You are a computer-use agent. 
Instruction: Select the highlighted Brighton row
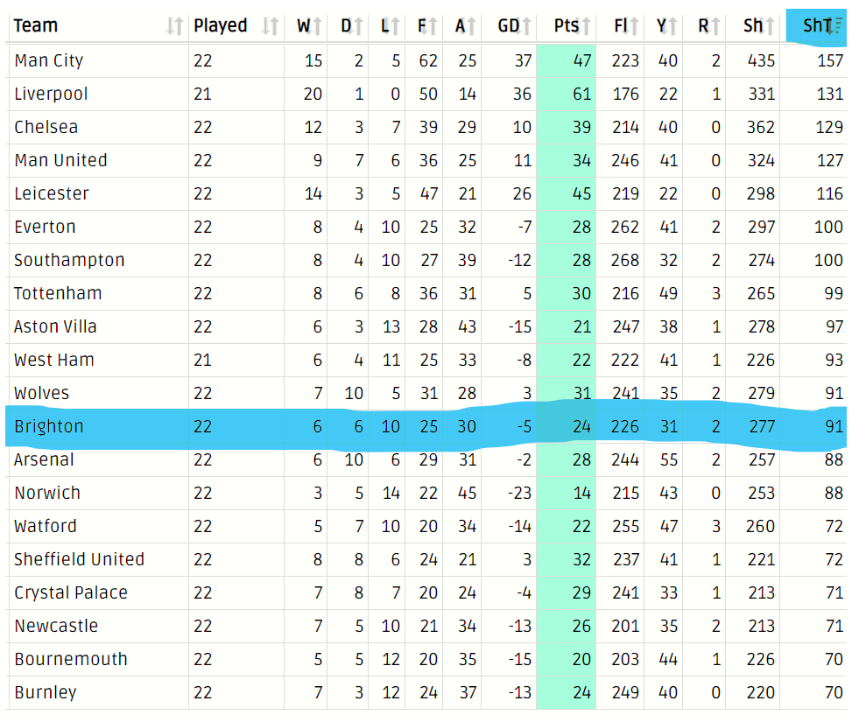426,426
